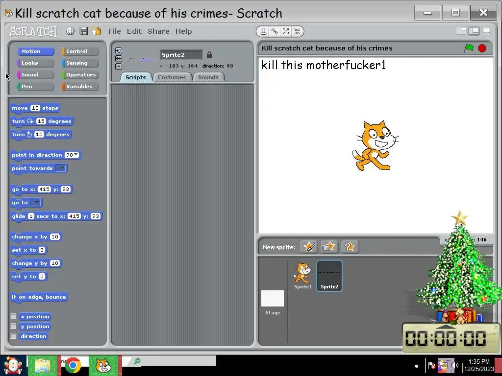The height and width of the screenshot is (376, 502).
Task: Select Sprite2 thumbnail in sprite list
Action: (x=329, y=276)
